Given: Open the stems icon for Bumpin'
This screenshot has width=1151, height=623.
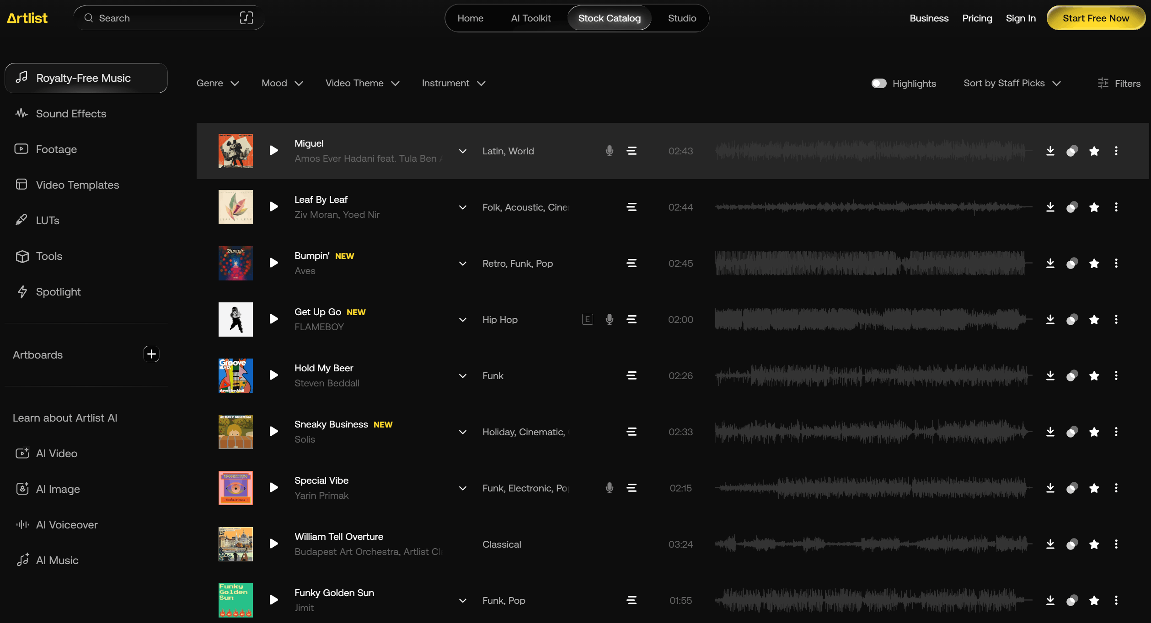Looking at the screenshot, I should coord(632,263).
